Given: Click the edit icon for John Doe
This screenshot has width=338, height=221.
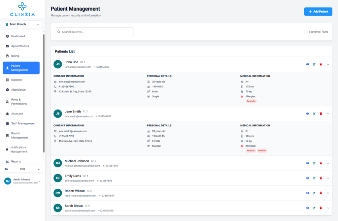Looking at the screenshot, I should 314,64.
